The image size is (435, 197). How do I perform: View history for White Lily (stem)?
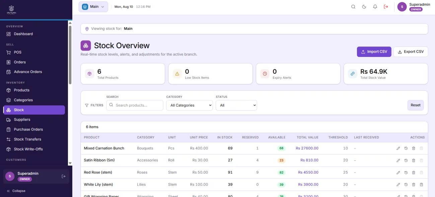(406, 185)
